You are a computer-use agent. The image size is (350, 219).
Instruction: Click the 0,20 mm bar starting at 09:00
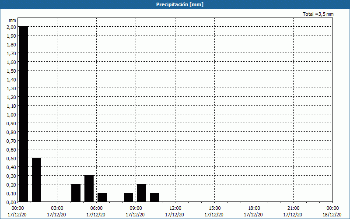pos(141,193)
